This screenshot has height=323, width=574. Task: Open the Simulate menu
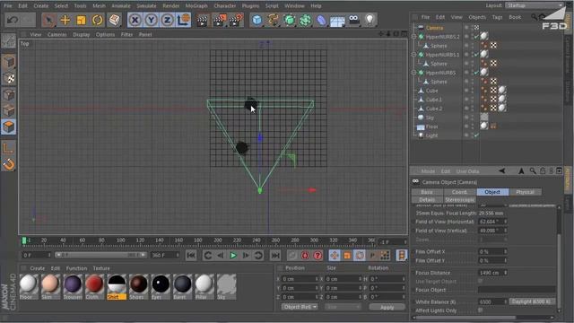[146, 6]
